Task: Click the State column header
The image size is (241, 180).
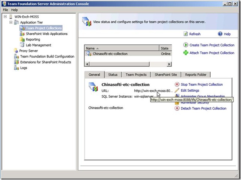Action: [165, 48]
